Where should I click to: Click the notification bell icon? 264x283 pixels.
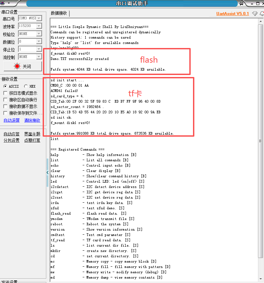tap(262, 14)
